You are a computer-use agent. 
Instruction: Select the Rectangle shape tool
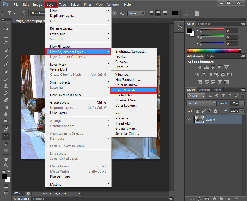click(x=6, y=151)
